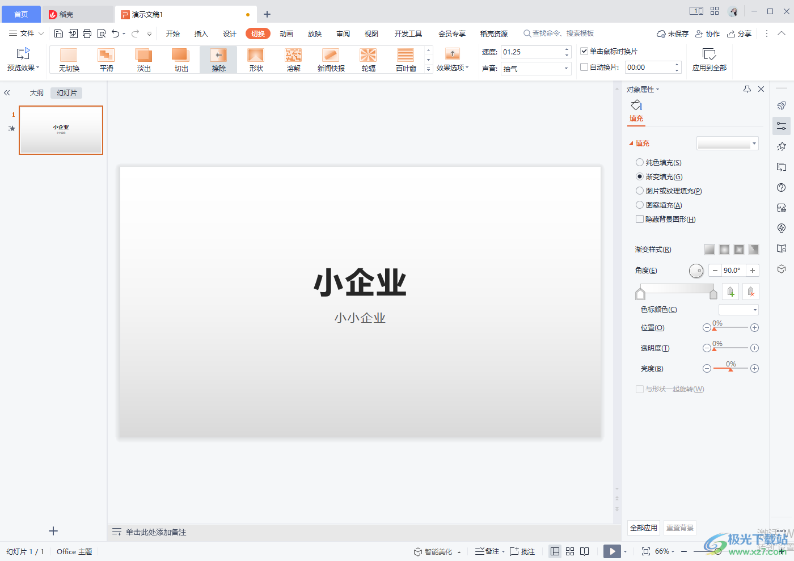Image resolution: width=794 pixels, height=561 pixels.
Task: Select the 百叶窗 blinds transition
Action: [406, 60]
